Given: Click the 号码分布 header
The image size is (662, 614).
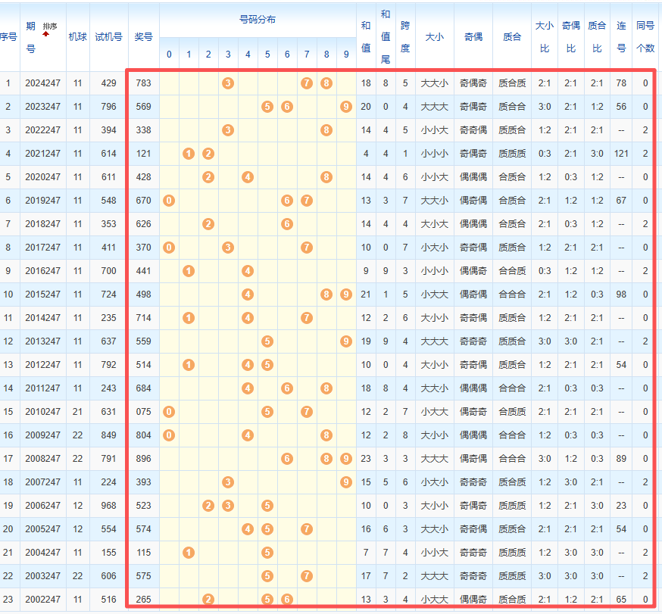Looking at the screenshot, I should [258, 20].
